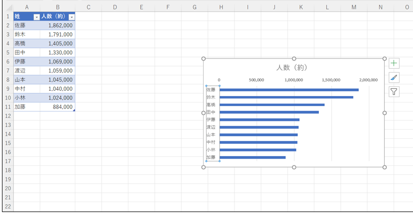Click chart category label 小林

coord(211,150)
